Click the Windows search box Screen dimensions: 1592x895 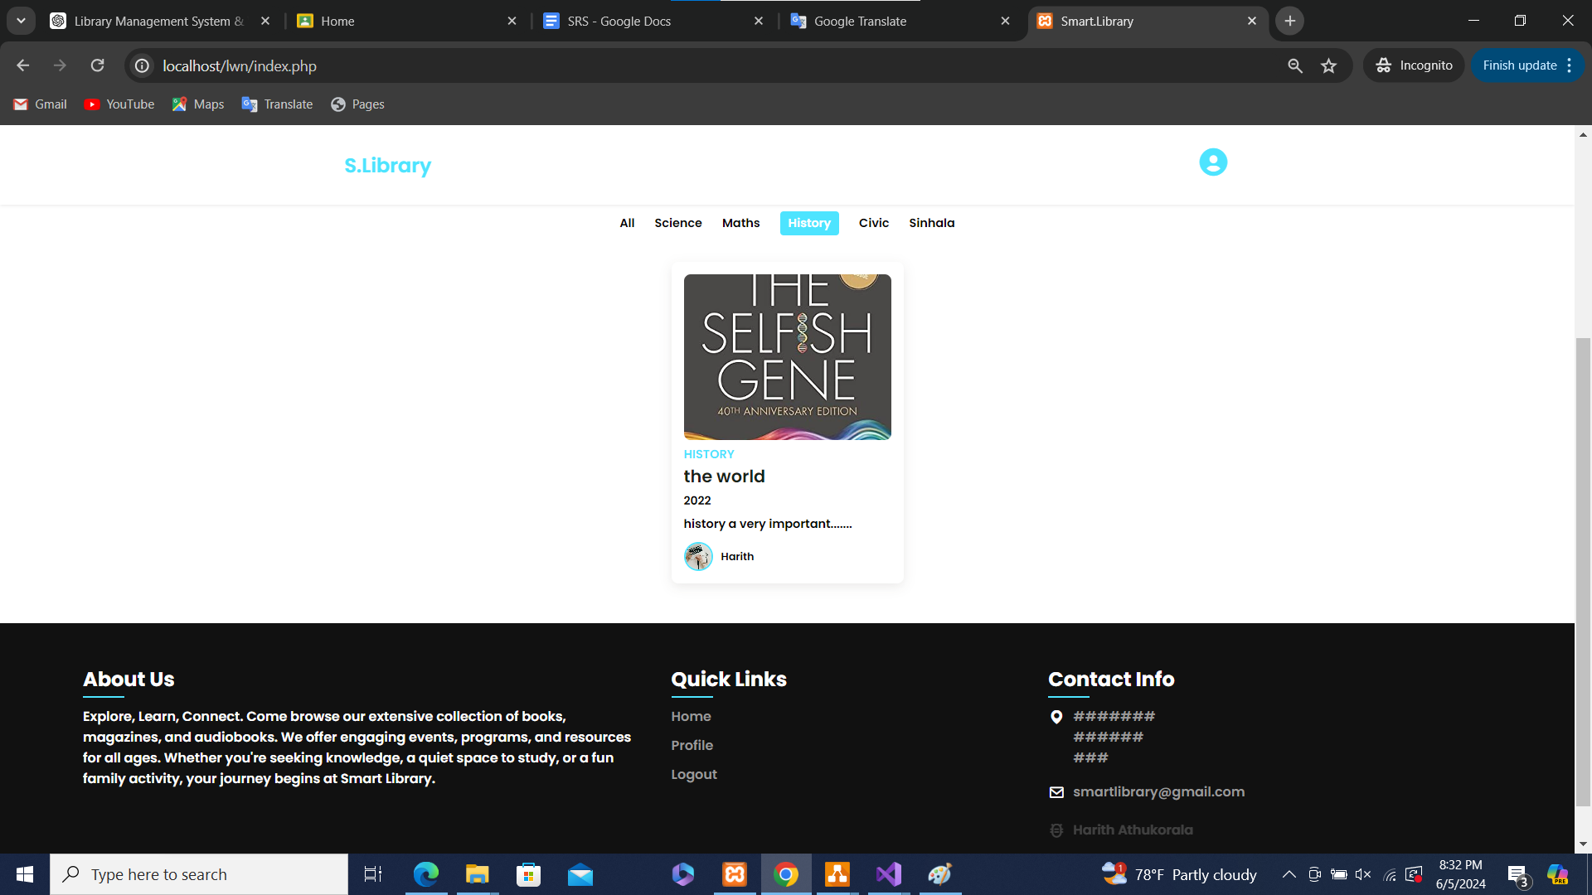[x=199, y=874]
